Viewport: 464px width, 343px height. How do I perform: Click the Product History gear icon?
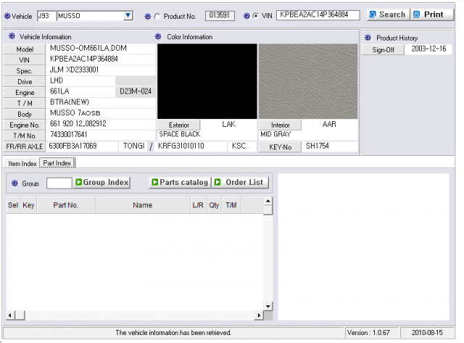coord(368,38)
